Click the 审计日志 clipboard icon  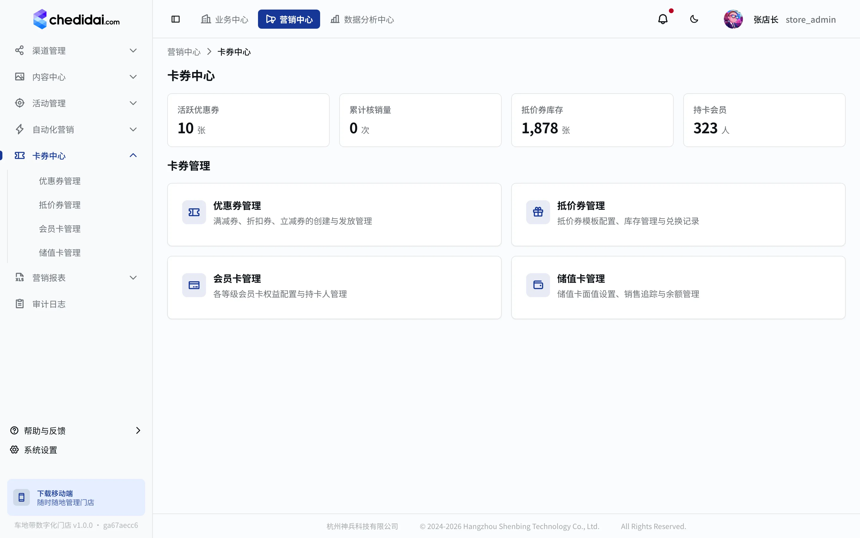point(19,304)
